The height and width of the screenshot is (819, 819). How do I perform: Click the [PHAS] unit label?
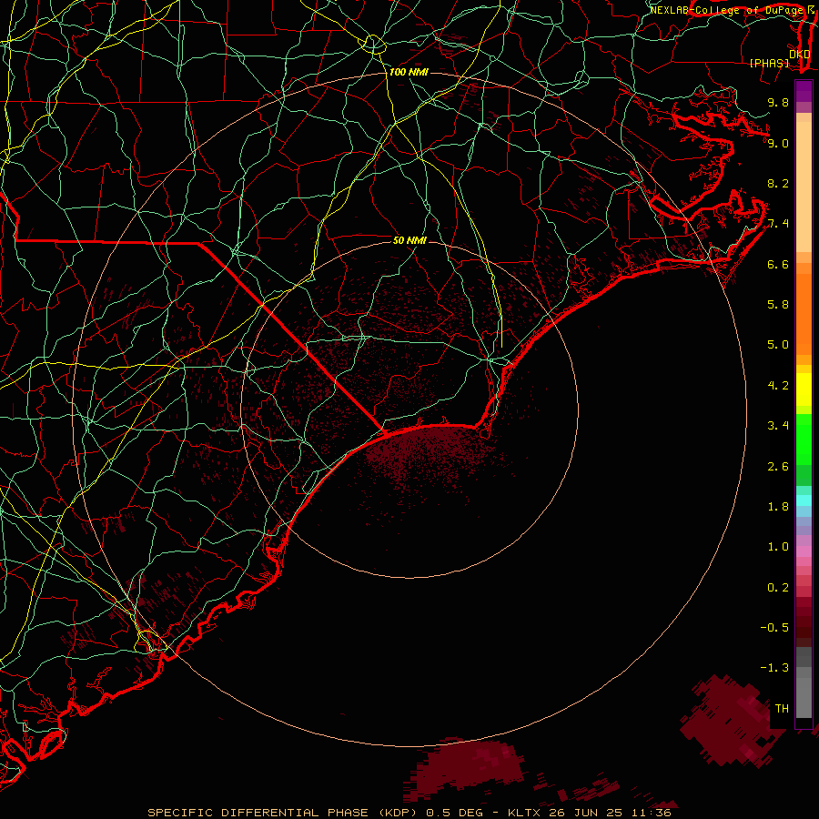(x=769, y=63)
